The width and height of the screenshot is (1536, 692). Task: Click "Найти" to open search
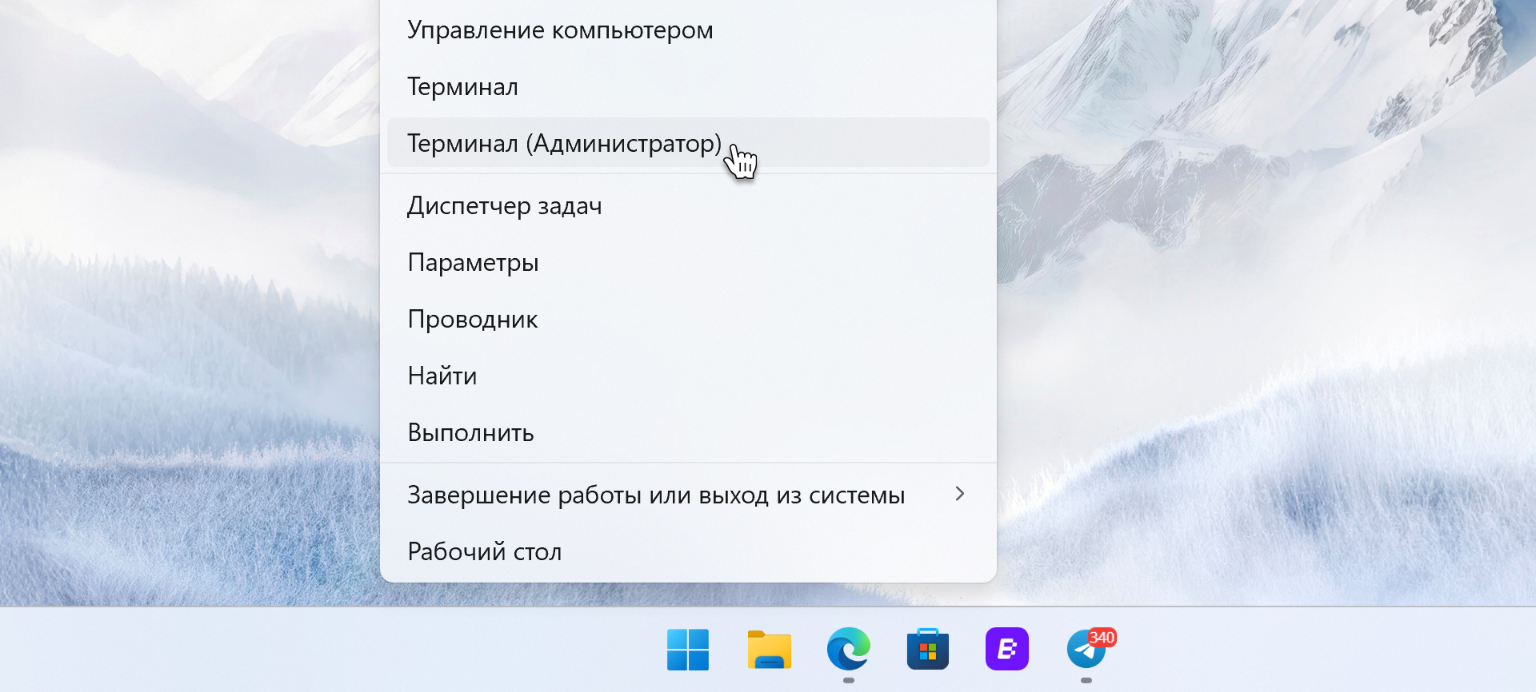(442, 376)
